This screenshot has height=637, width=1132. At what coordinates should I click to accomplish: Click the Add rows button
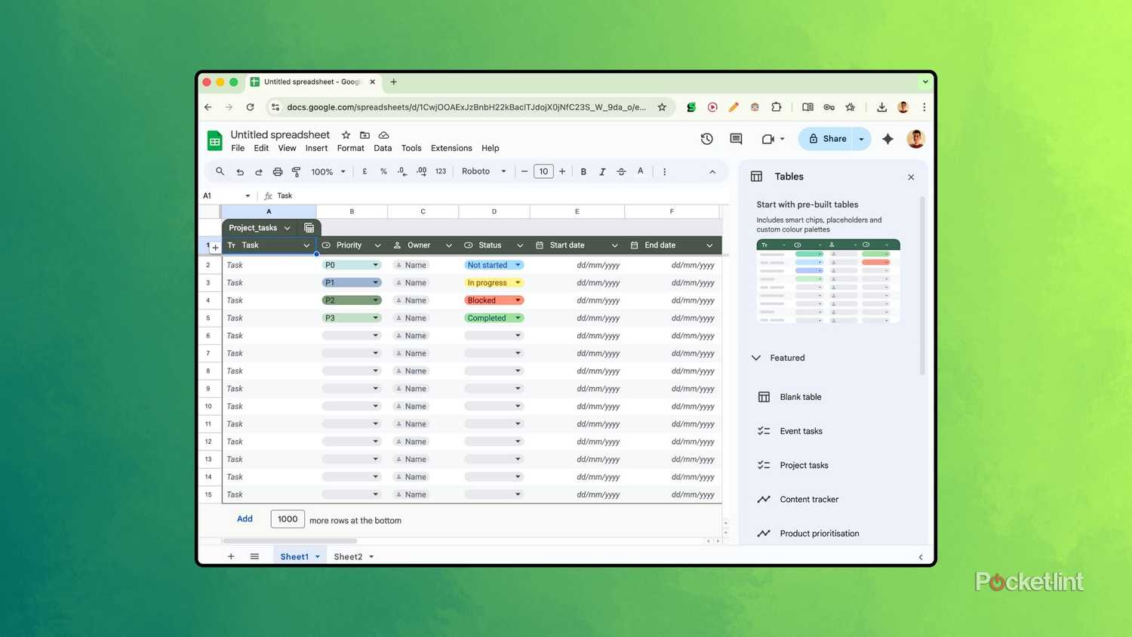tap(245, 519)
